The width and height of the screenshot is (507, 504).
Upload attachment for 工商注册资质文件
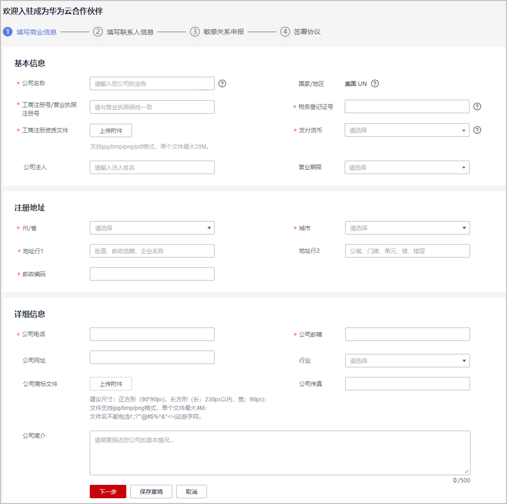[x=111, y=130]
